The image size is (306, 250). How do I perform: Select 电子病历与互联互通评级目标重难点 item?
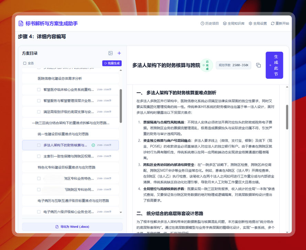click(x=70, y=201)
